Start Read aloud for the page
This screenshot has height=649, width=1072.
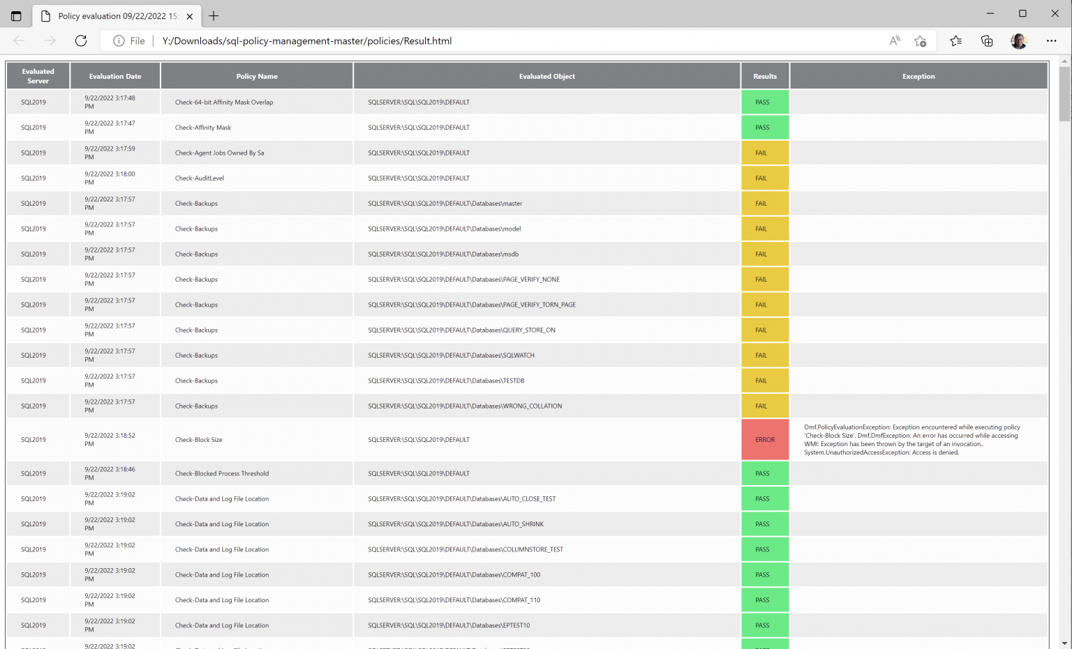tap(894, 40)
